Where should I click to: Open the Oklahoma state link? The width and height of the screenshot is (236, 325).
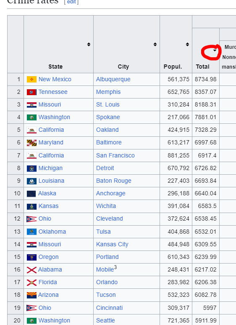pyautogui.click(x=52, y=232)
